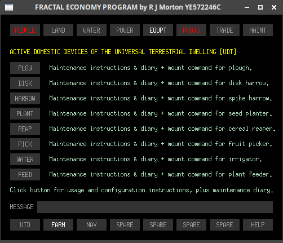Switch to the LAND tab

(58, 30)
